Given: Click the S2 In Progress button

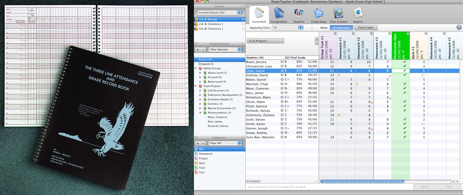Looking at the screenshot, I should point(265,41).
